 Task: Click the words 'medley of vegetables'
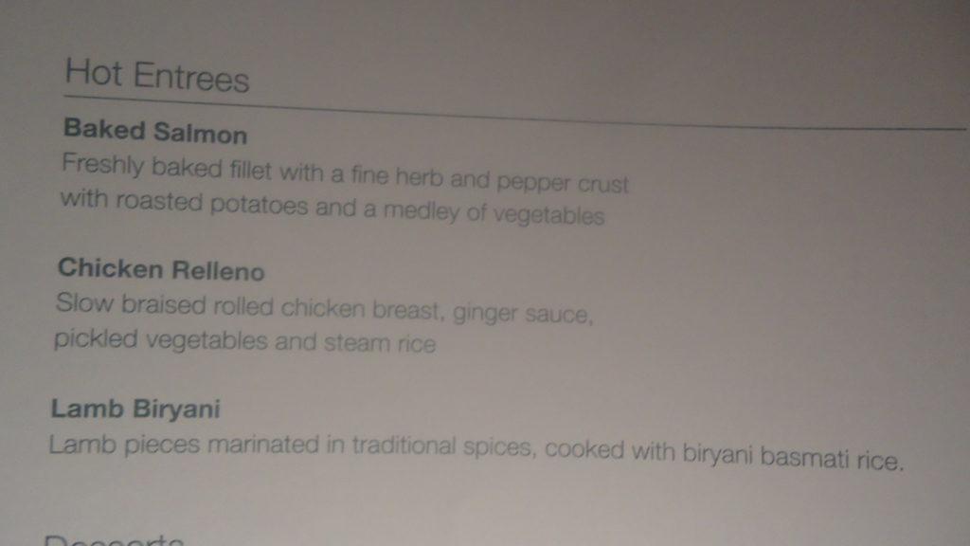[494, 213]
